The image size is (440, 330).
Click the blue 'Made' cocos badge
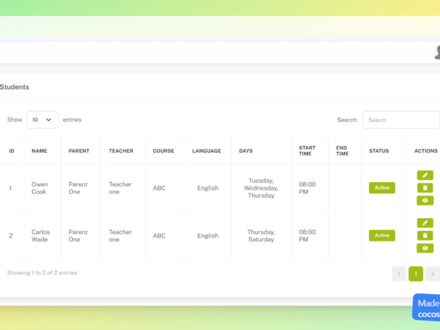426,308
